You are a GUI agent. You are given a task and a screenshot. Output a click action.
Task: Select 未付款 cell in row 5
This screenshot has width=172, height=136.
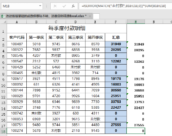pyautogui.click(x=56, y=56)
